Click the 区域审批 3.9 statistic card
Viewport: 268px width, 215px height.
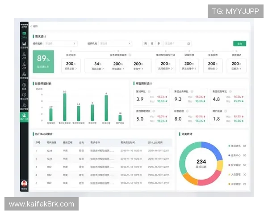pos(151,97)
